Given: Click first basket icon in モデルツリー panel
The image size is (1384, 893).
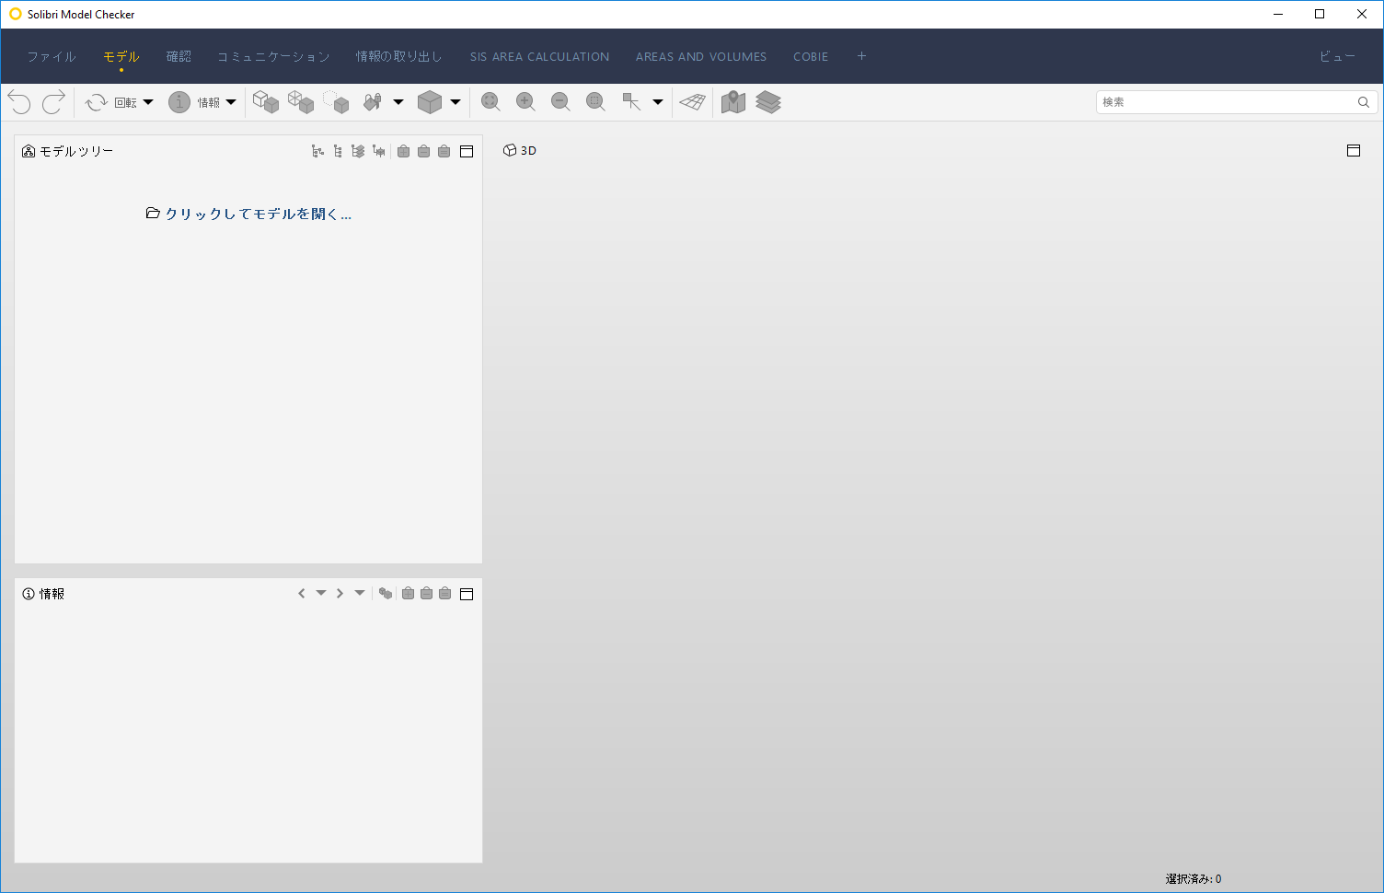Looking at the screenshot, I should coord(403,151).
